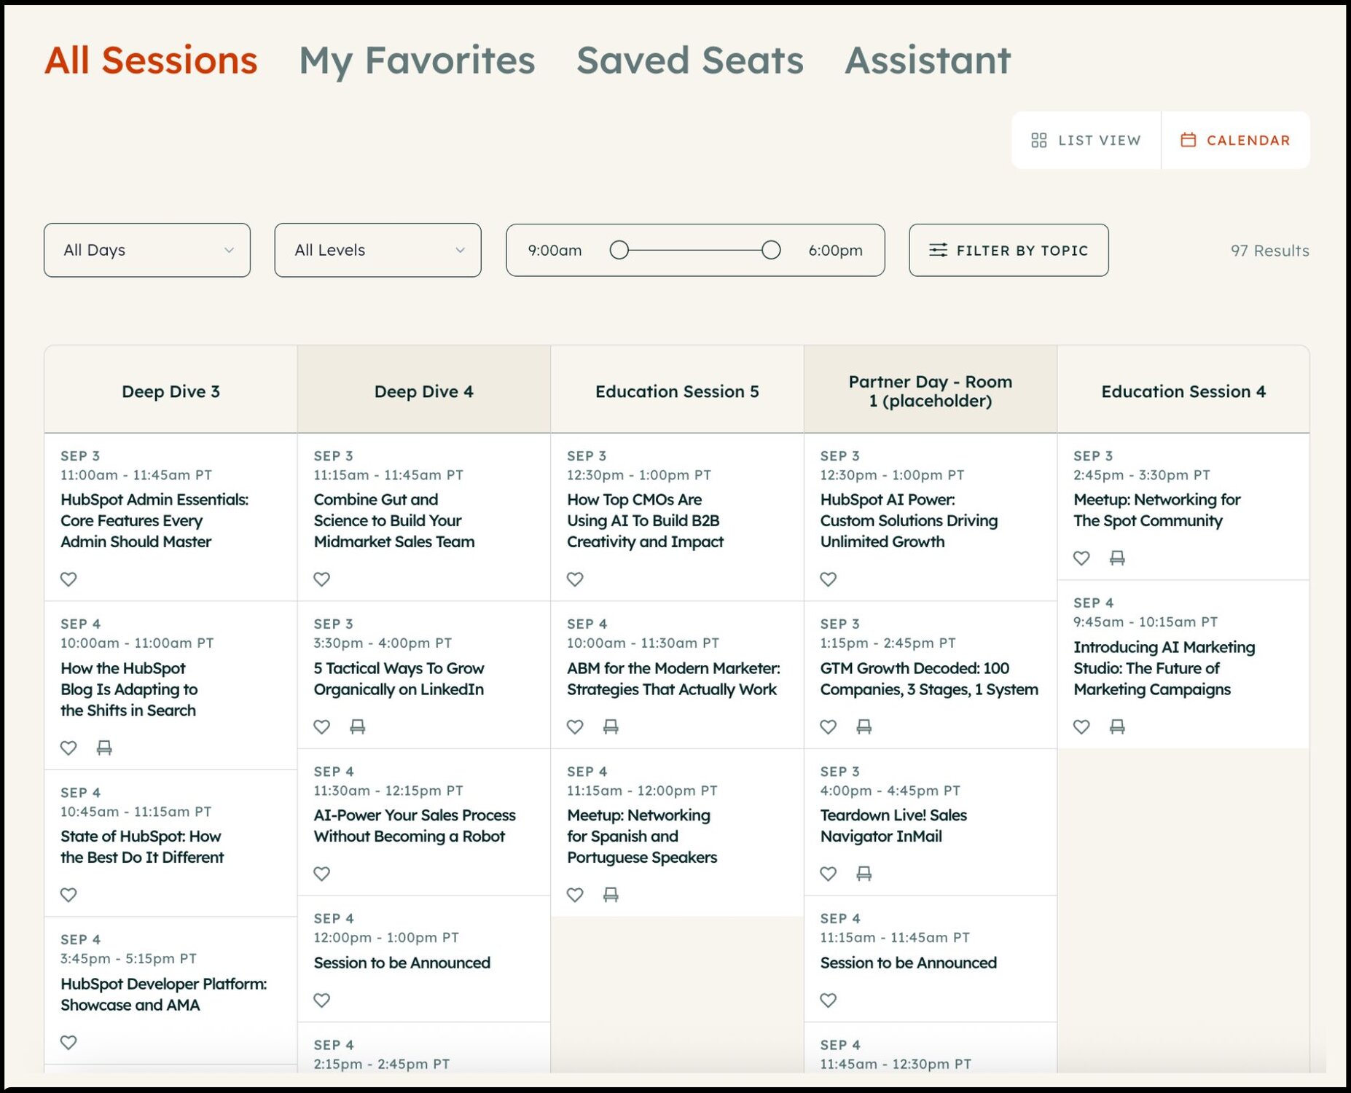Open the My Favorites tab
Viewport: 1351px width, 1093px height.
417,61
